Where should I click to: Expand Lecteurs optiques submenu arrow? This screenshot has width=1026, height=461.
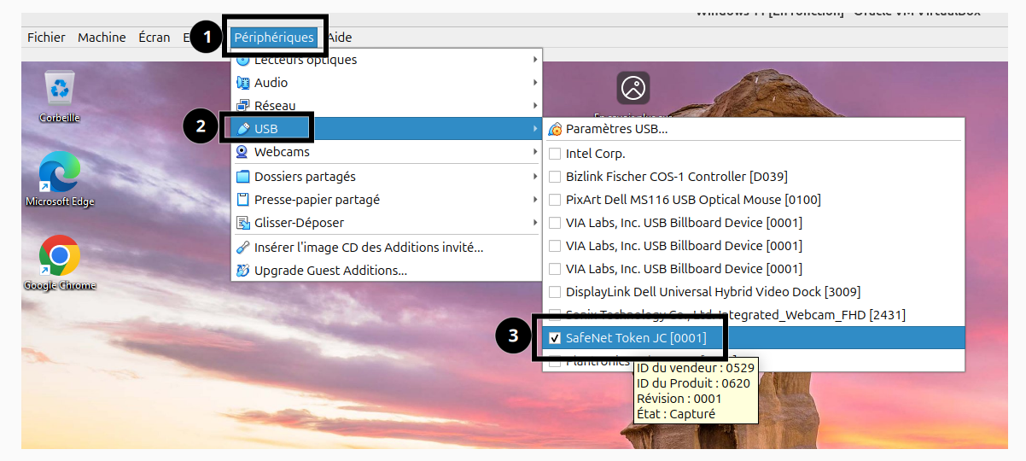(x=535, y=60)
